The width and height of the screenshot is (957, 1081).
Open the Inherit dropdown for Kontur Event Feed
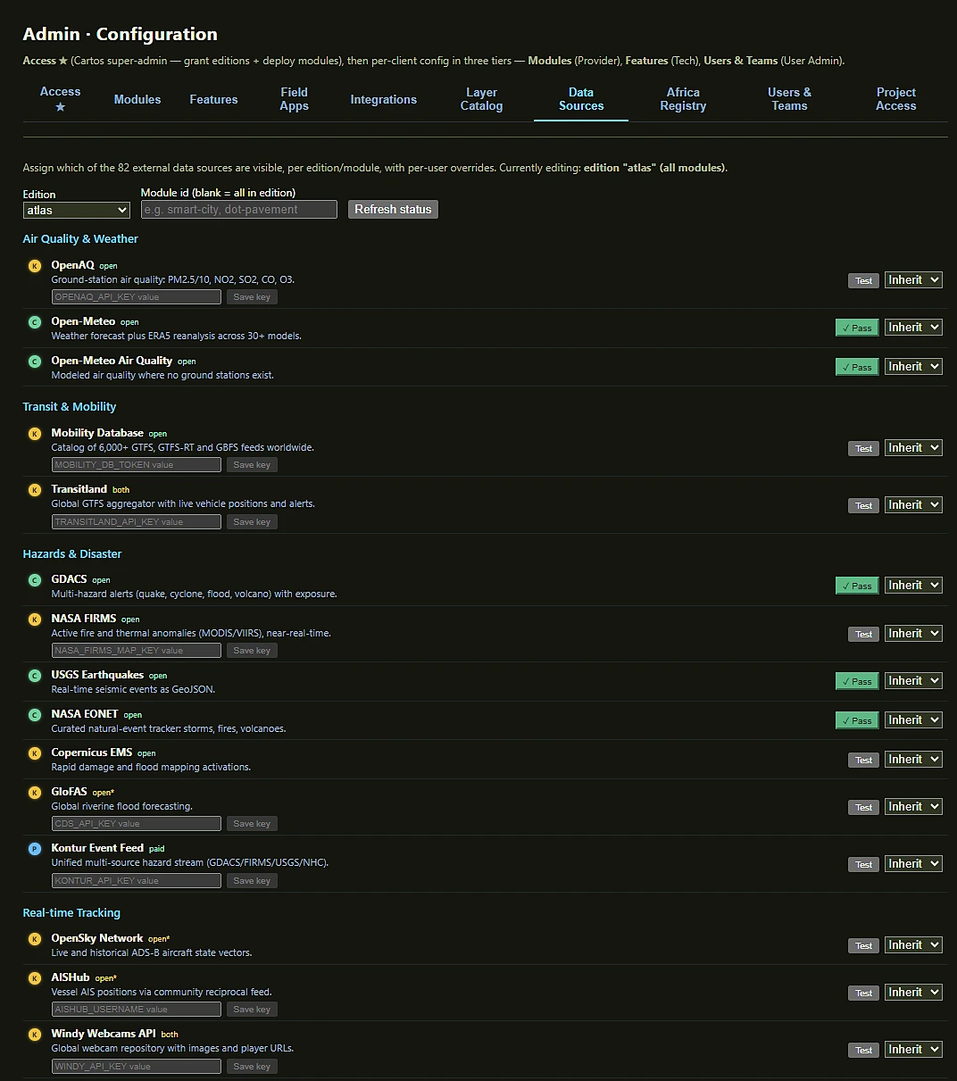[913, 864]
